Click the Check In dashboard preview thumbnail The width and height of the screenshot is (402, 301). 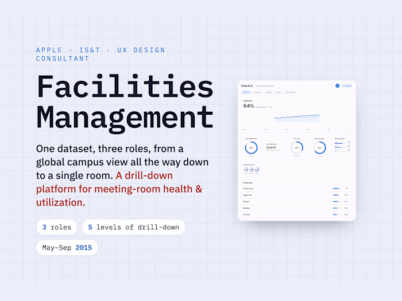click(x=297, y=150)
